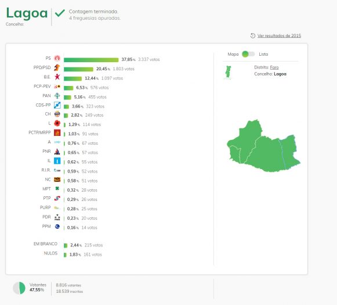Click the PS party logo icon
337x305 pixels.
point(57,58)
